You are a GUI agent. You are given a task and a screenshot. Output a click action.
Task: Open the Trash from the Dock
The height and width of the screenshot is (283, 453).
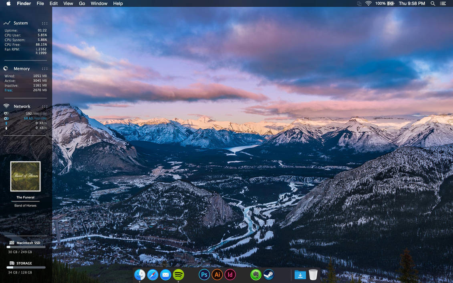pyautogui.click(x=313, y=275)
